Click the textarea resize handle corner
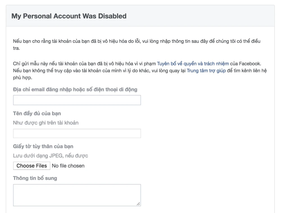281x213 pixels. point(138,204)
